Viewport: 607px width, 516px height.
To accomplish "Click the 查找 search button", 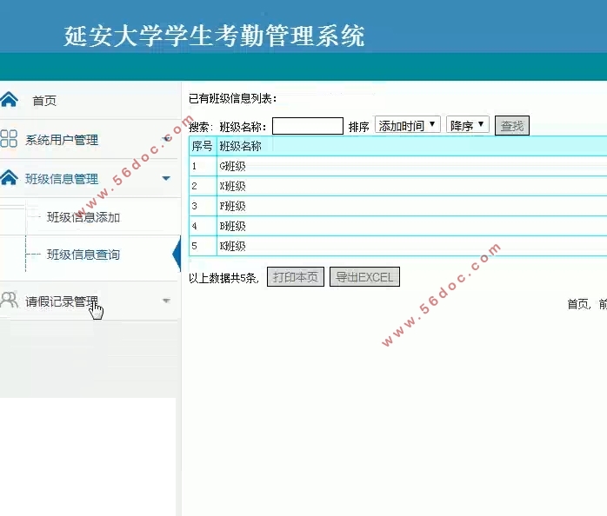I will pos(512,126).
